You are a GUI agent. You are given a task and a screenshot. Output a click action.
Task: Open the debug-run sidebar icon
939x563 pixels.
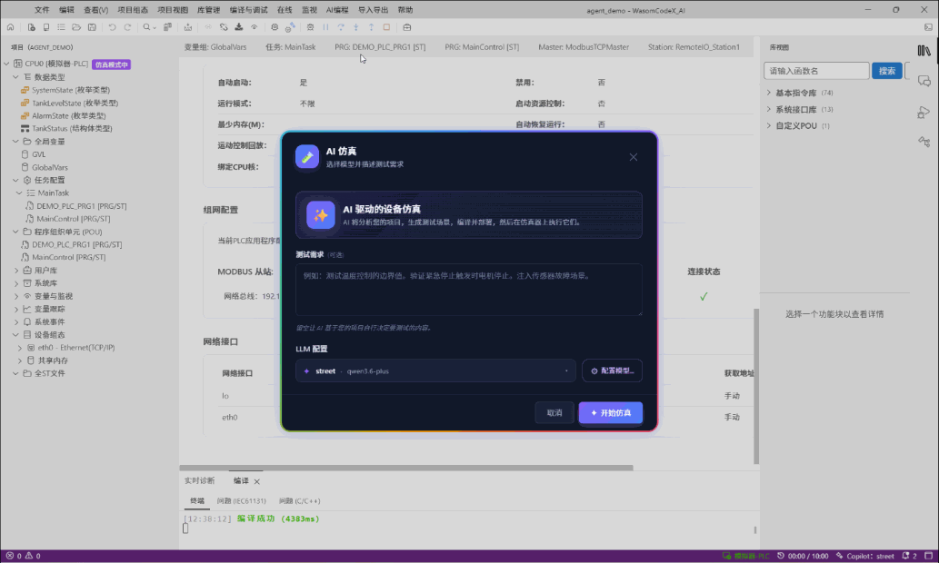924,112
